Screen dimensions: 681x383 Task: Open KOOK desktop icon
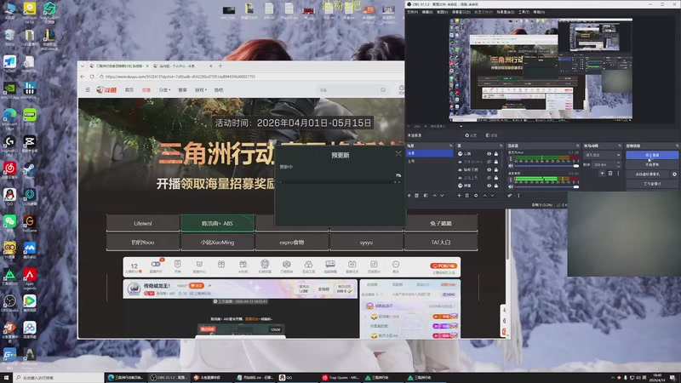(x=30, y=117)
